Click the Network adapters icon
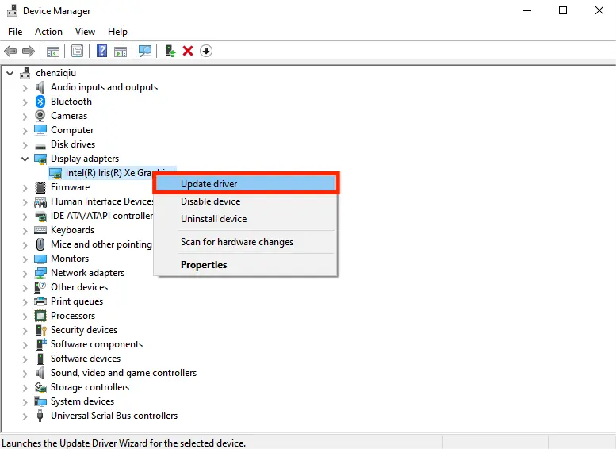Screen dimensions: 616x449 pyautogui.click(x=40, y=273)
